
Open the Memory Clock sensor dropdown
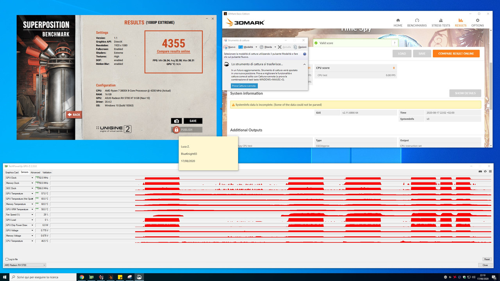(32, 183)
